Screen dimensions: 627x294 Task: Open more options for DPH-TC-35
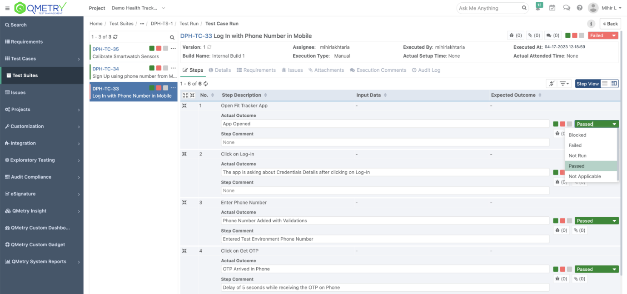(173, 48)
